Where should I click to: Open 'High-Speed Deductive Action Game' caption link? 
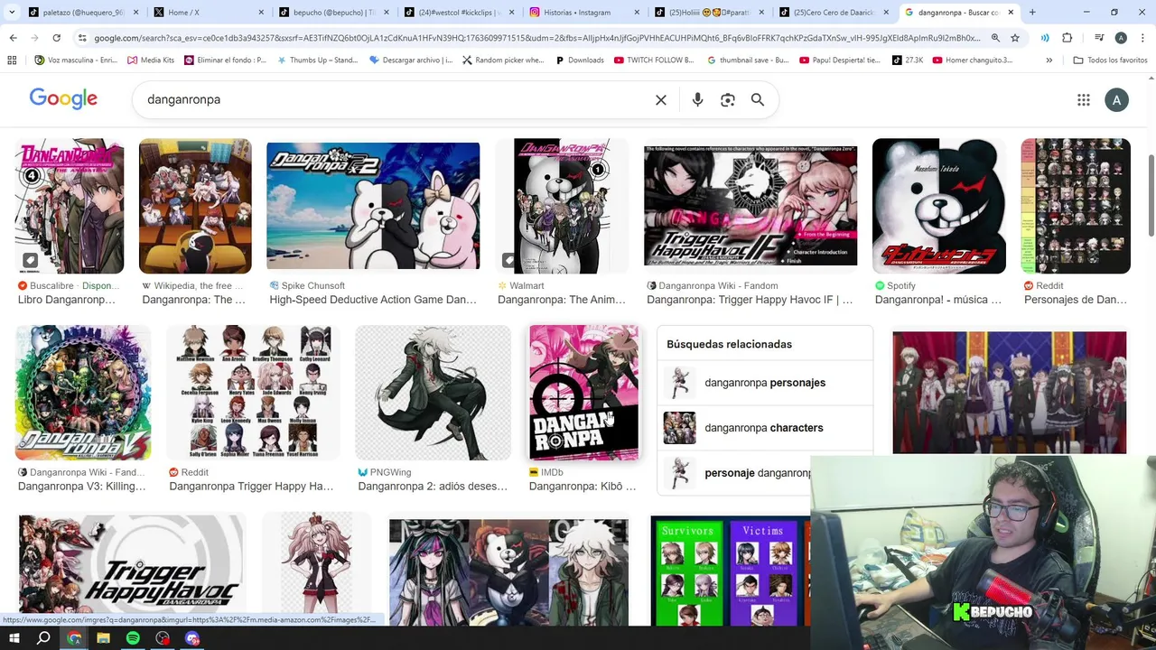coord(373,300)
